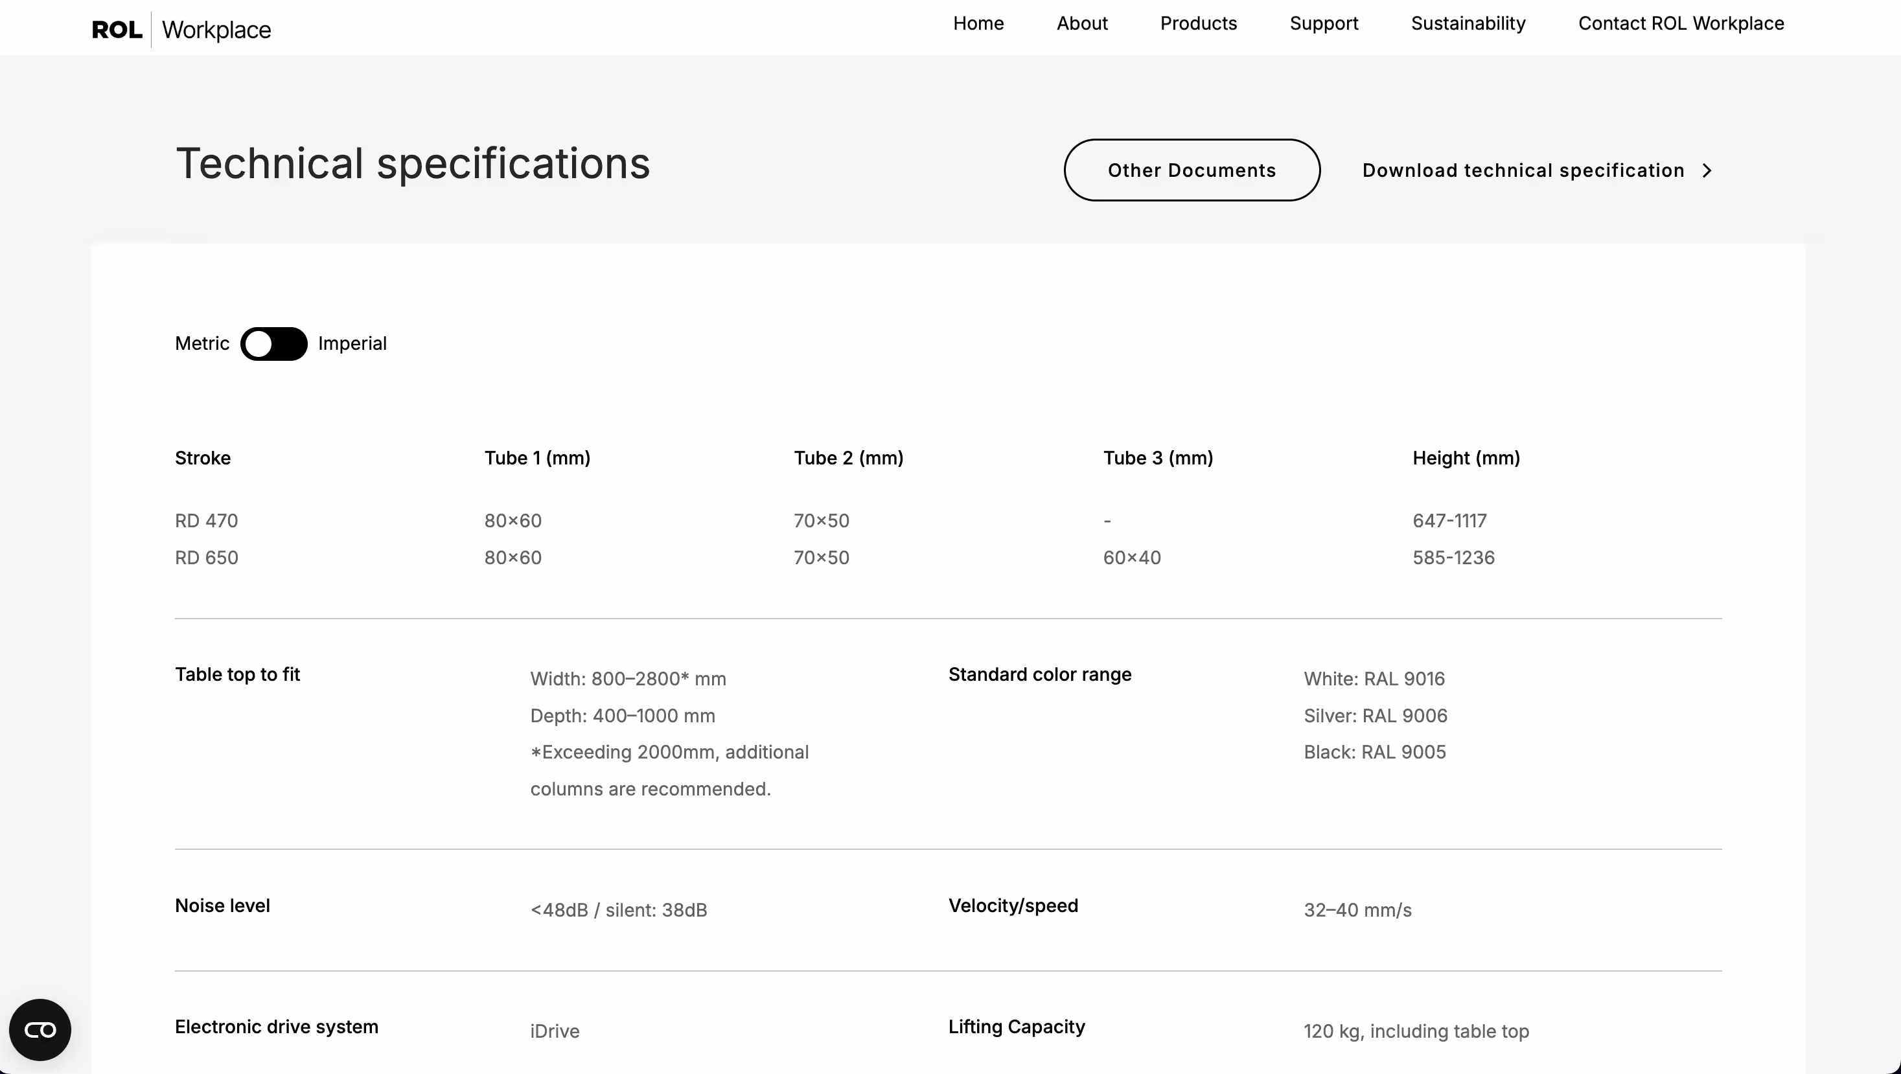Select the Metric label next to the switch

[202, 344]
